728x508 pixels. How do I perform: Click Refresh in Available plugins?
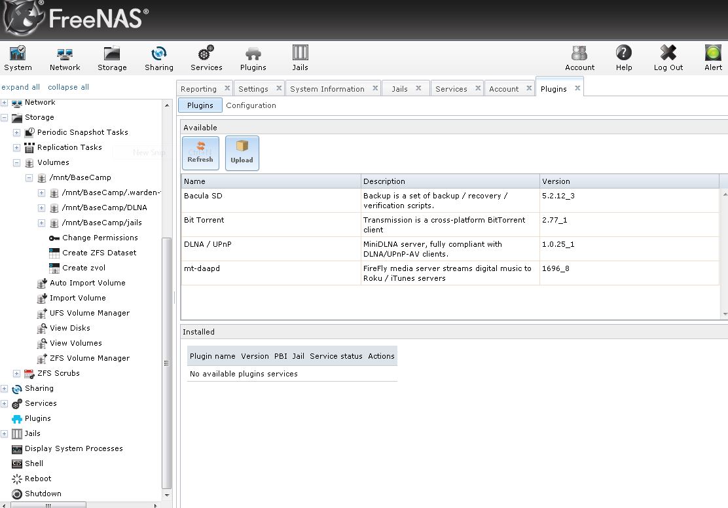pyautogui.click(x=200, y=153)
